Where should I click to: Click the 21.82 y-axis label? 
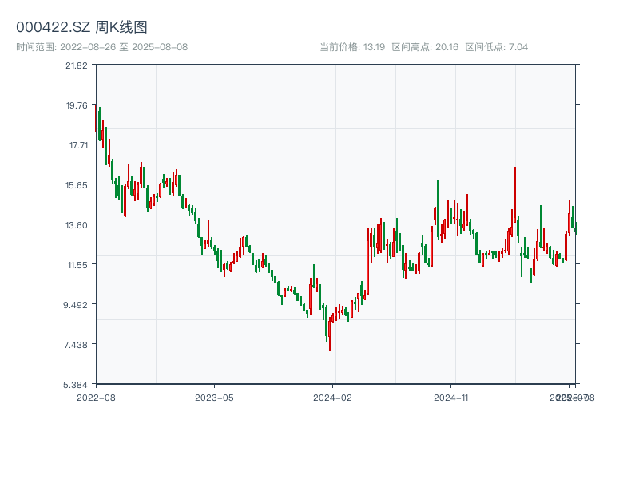click(77, 65)
